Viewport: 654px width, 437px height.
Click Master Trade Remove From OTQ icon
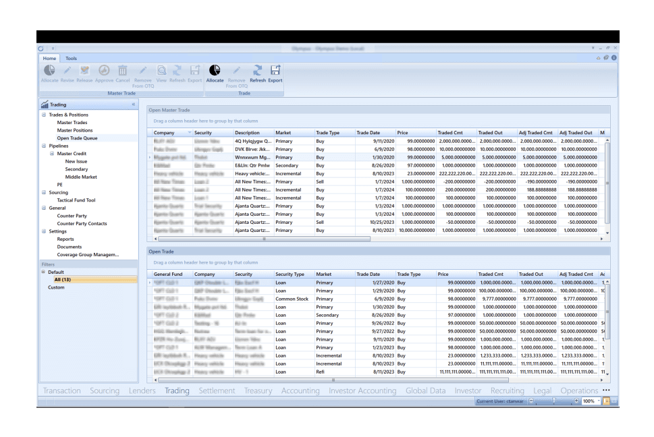[143, 70]
